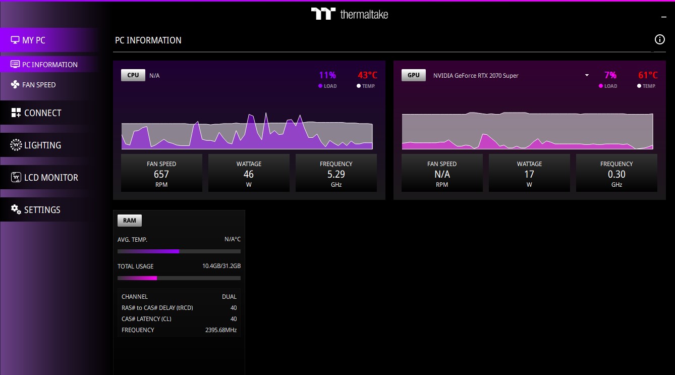Click the fan icon beside FAN SPEED

(x=15, y=85)
